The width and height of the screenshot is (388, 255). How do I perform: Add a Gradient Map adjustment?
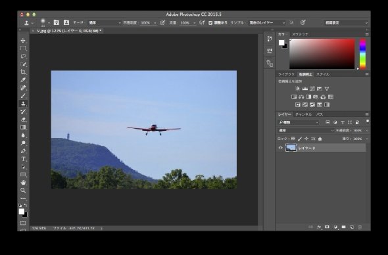point(327,105)
